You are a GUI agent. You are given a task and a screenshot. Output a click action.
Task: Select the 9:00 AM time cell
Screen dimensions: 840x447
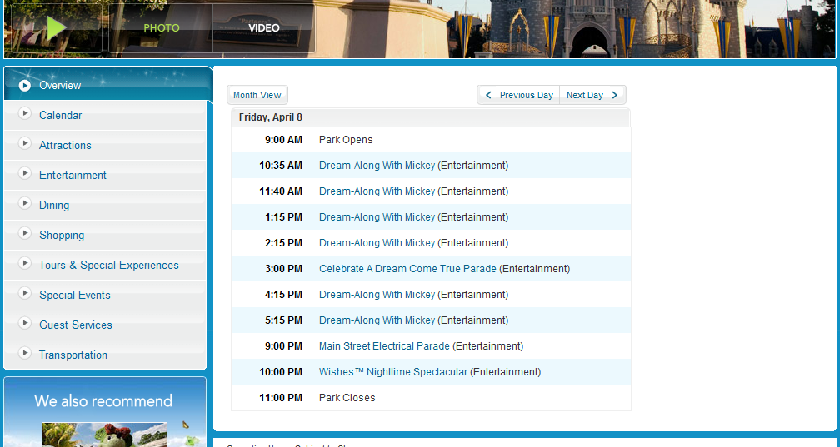283,140
